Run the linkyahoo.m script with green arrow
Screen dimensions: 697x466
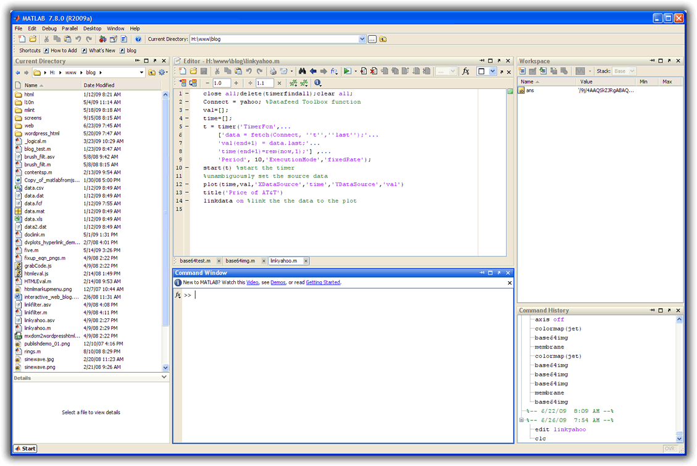click(347, 71)
